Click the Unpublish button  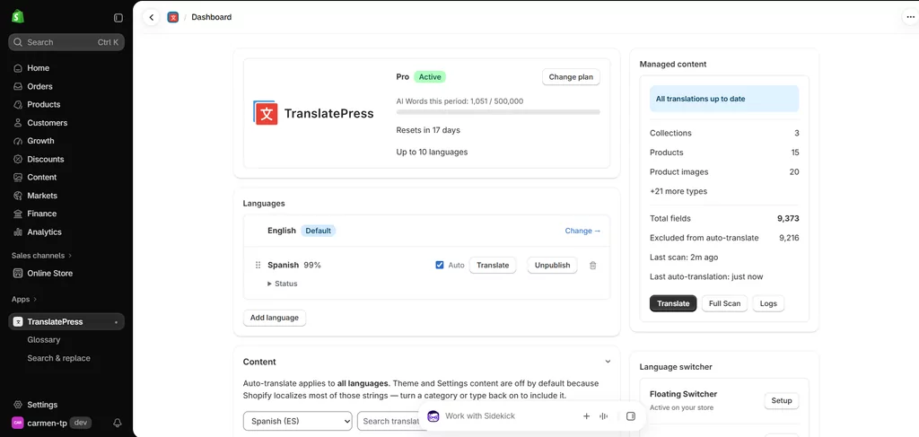(x=552, y=266)
